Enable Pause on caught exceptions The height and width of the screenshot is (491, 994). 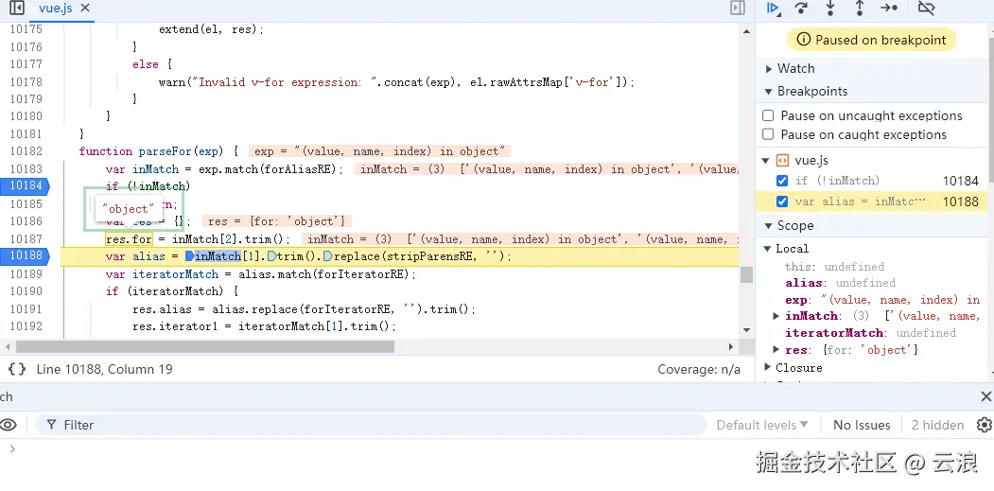768,134
